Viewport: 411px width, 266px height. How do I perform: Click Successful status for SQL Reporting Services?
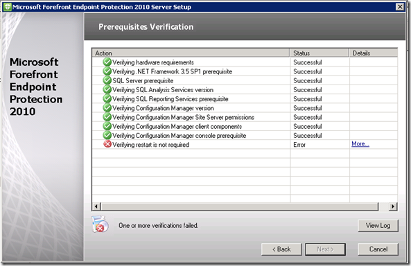(x=308, y=99)
